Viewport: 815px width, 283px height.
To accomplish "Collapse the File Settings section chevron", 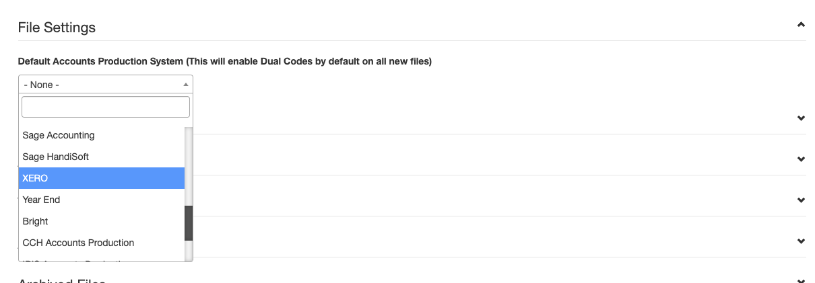I will click(x=801, y=25).
